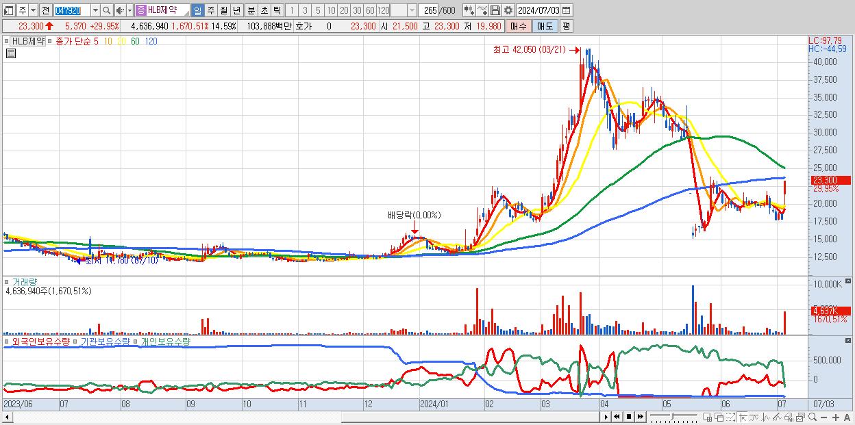Click the 매수 (buy) button

[x=518, y=26]
